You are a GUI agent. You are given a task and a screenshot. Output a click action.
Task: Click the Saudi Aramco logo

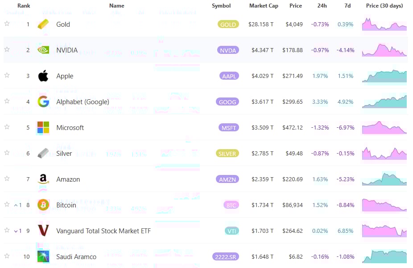coord(43,257)
